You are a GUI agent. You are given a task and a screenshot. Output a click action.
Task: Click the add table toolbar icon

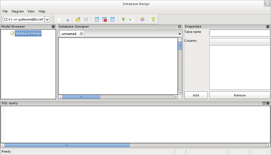[97, 20]
